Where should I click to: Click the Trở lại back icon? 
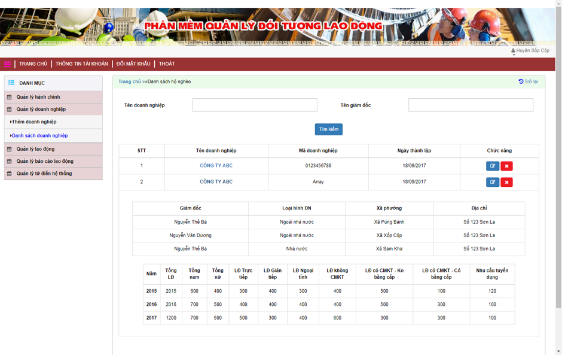coord(521,81)
